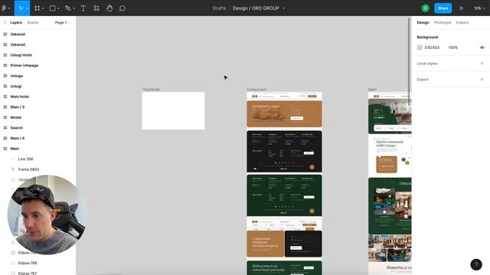Screen dimensions: 490x275
Task: Click the blue Share button
Action: tap(443, 8)
